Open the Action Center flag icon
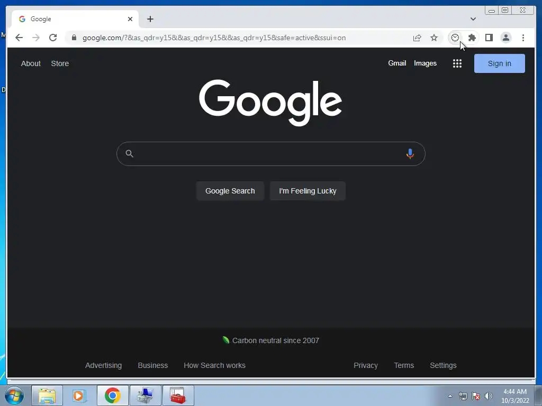 tap(476, 396)
